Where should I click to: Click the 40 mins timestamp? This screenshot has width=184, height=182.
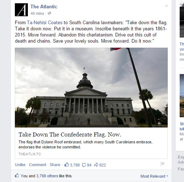[37, 13]
